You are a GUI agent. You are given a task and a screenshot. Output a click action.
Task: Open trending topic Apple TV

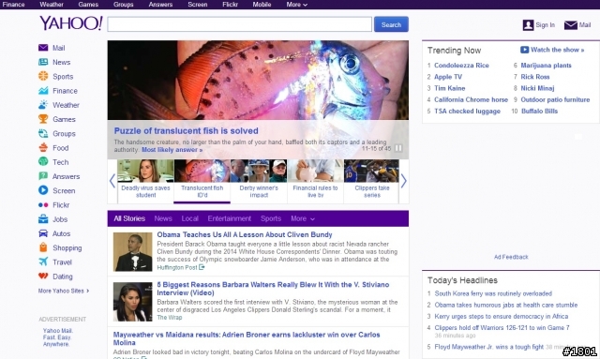[448, 77]
